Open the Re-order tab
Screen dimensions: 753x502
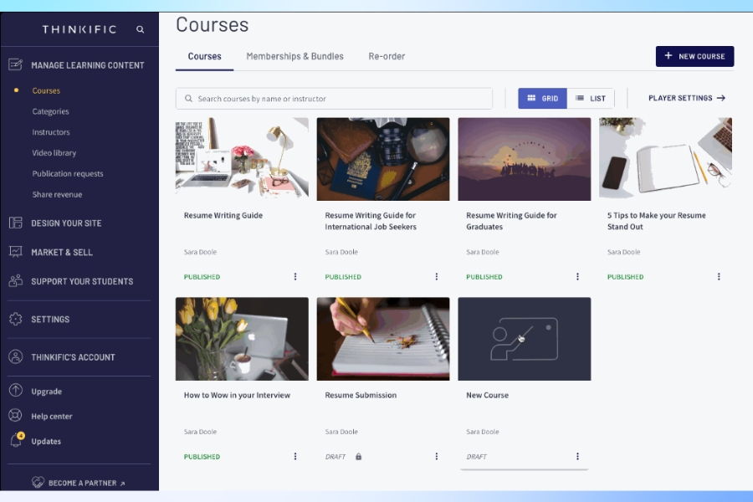coord(387,56)
